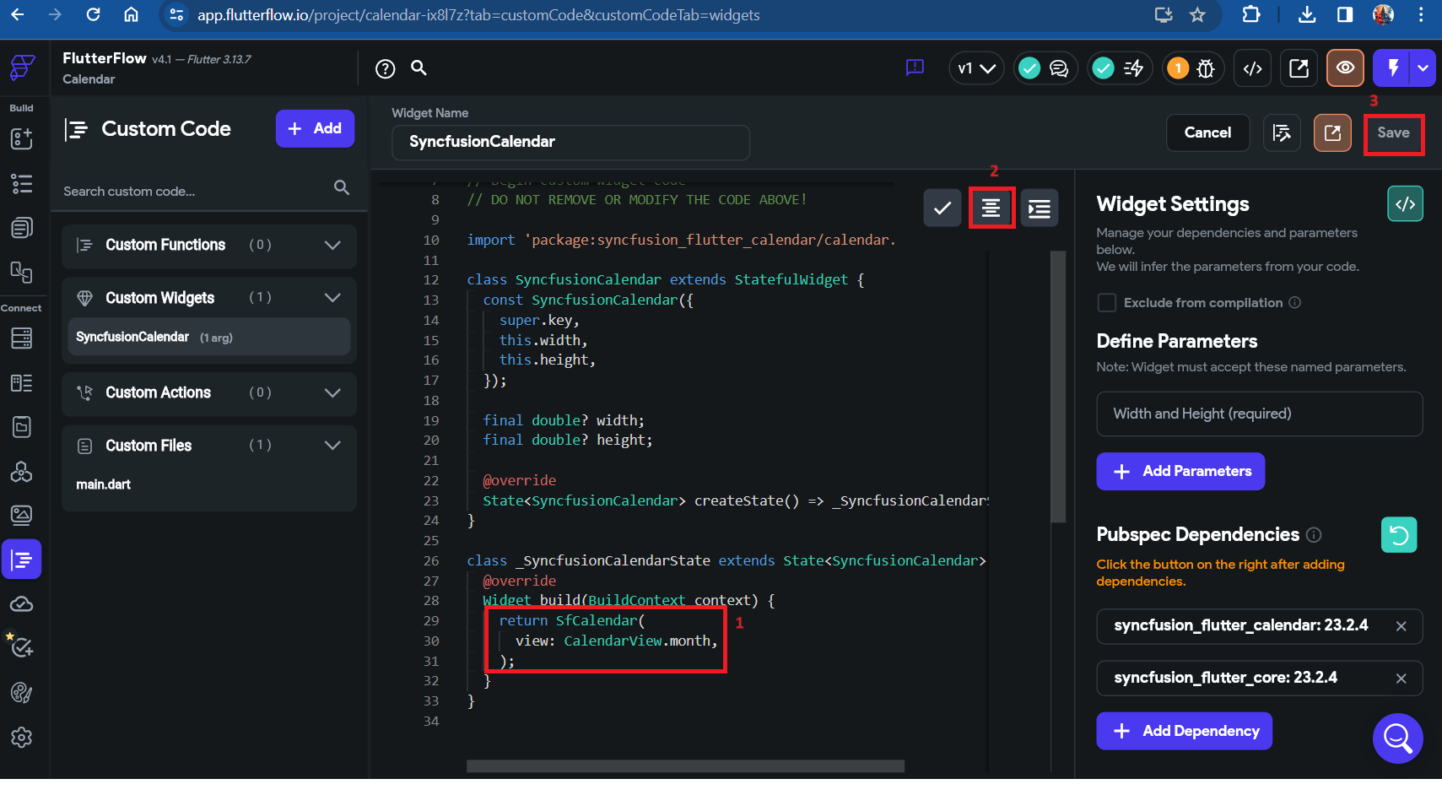This screenshot has height=795, width=1442.
Task: Open the v1 version dropdown
Action: [976, 68]
